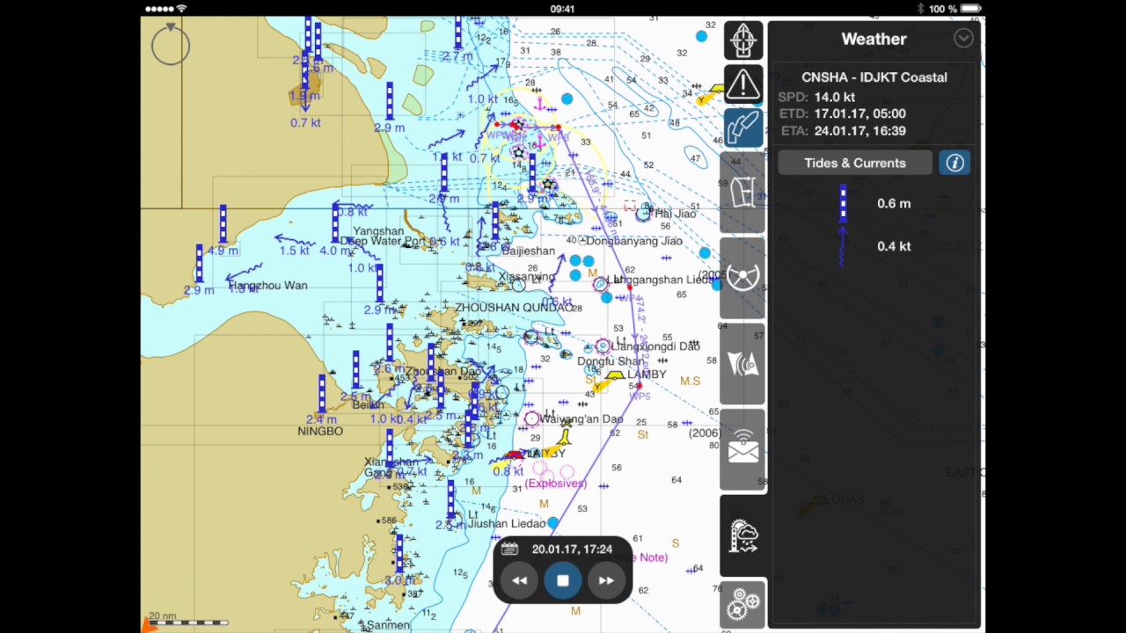
Task: Tap the Waiyang'an Dao light marker
Action: click(x=531, y=419)
